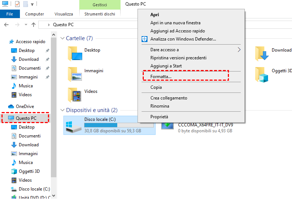
Task: Click the Windows Defender shield icon
Action: point(145,39)
